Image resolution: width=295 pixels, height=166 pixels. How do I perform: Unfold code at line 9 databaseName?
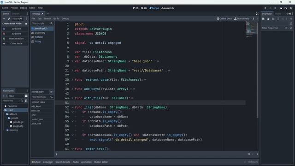pyautogui.click(x=72, y=61)
